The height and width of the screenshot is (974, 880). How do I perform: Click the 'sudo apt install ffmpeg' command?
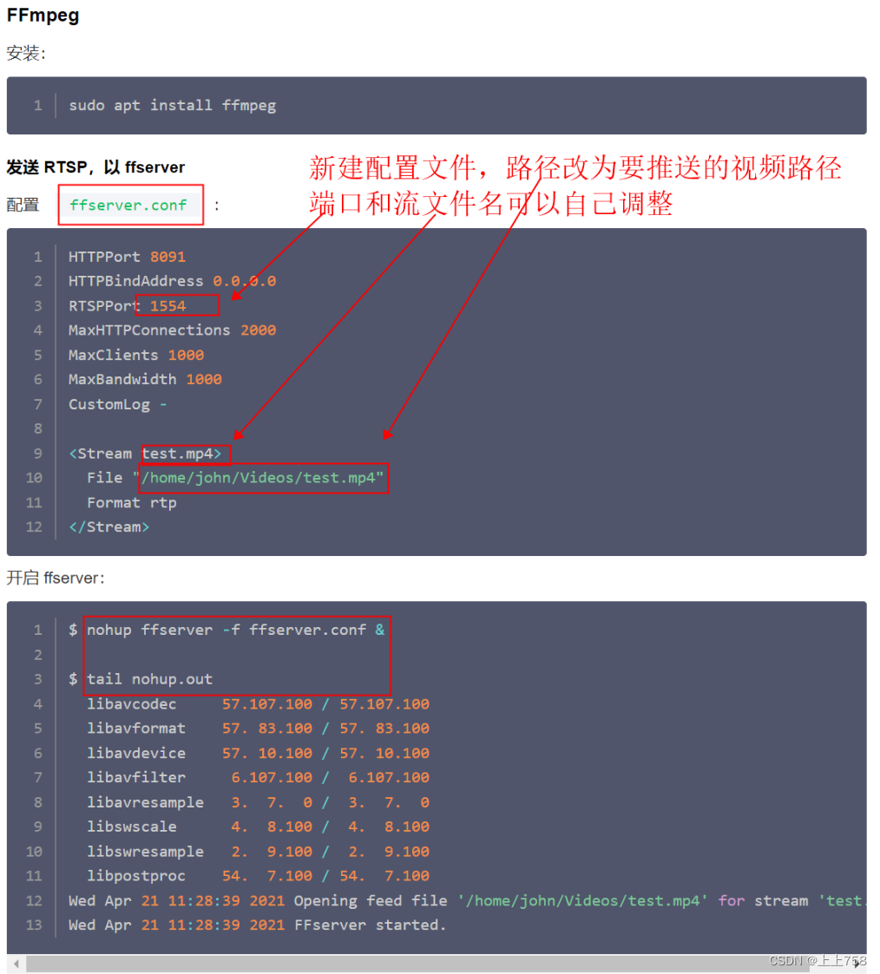(172, 106)
